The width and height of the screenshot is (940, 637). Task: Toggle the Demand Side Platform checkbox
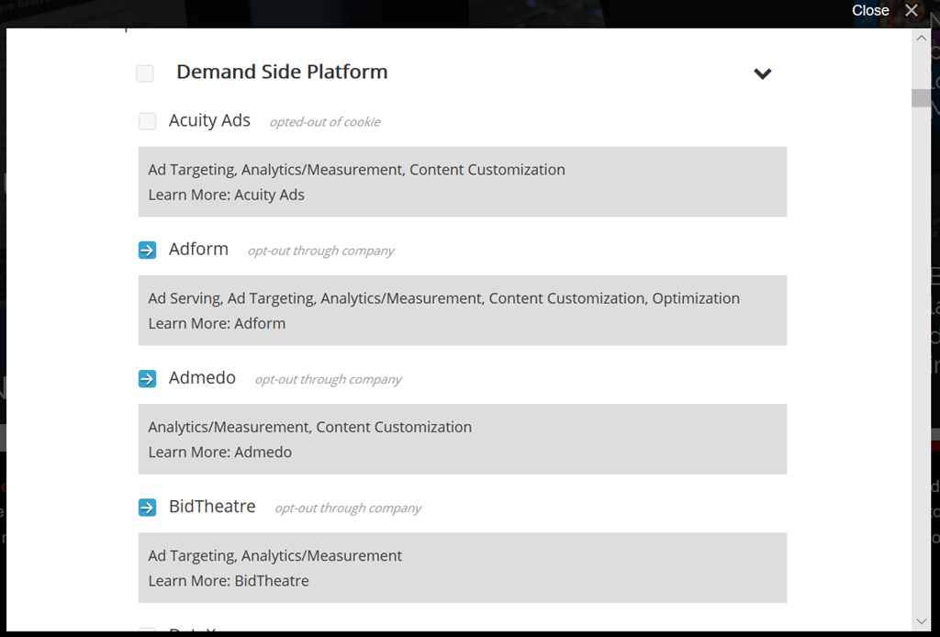pos(145,73)
